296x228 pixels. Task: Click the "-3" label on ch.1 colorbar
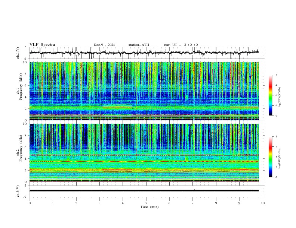[x=276, y=75]
